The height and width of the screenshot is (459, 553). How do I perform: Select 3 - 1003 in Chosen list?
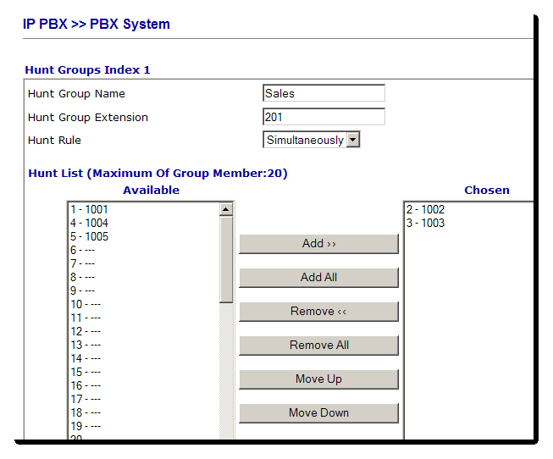(x=425, y=223)
